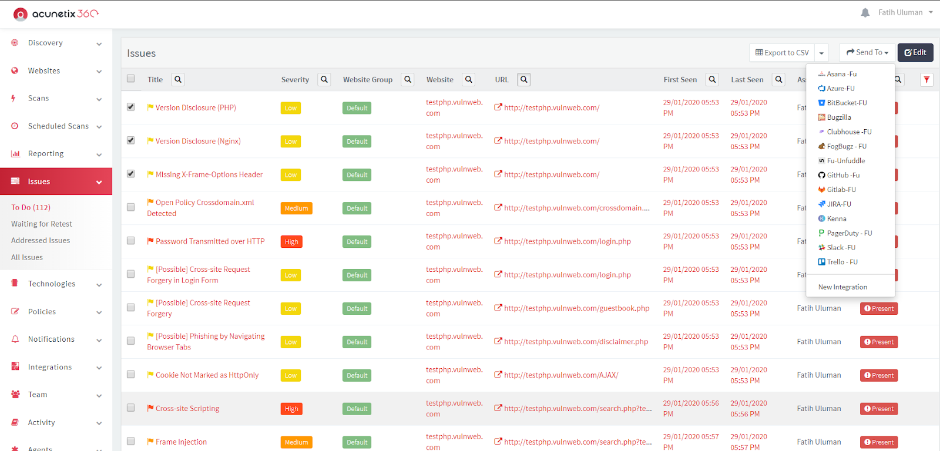Click the search icon beside Last Seen
This screenshot has height=451, width=940.
coord(779,79)
